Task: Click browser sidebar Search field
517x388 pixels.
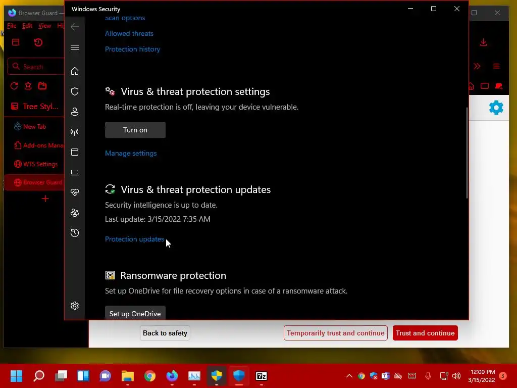Action: click(x=36, y=67)
